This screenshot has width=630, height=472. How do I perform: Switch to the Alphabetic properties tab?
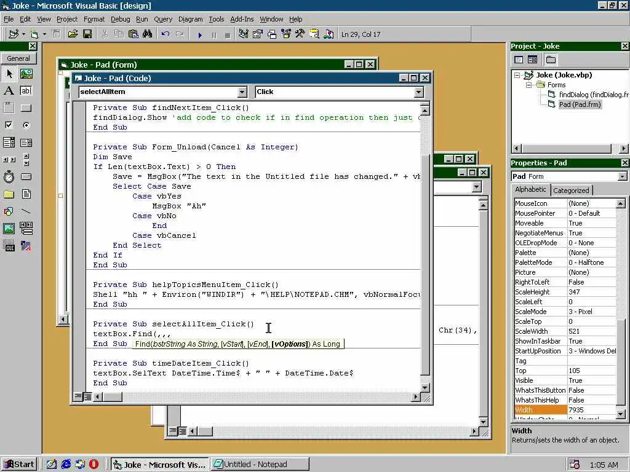530,189
